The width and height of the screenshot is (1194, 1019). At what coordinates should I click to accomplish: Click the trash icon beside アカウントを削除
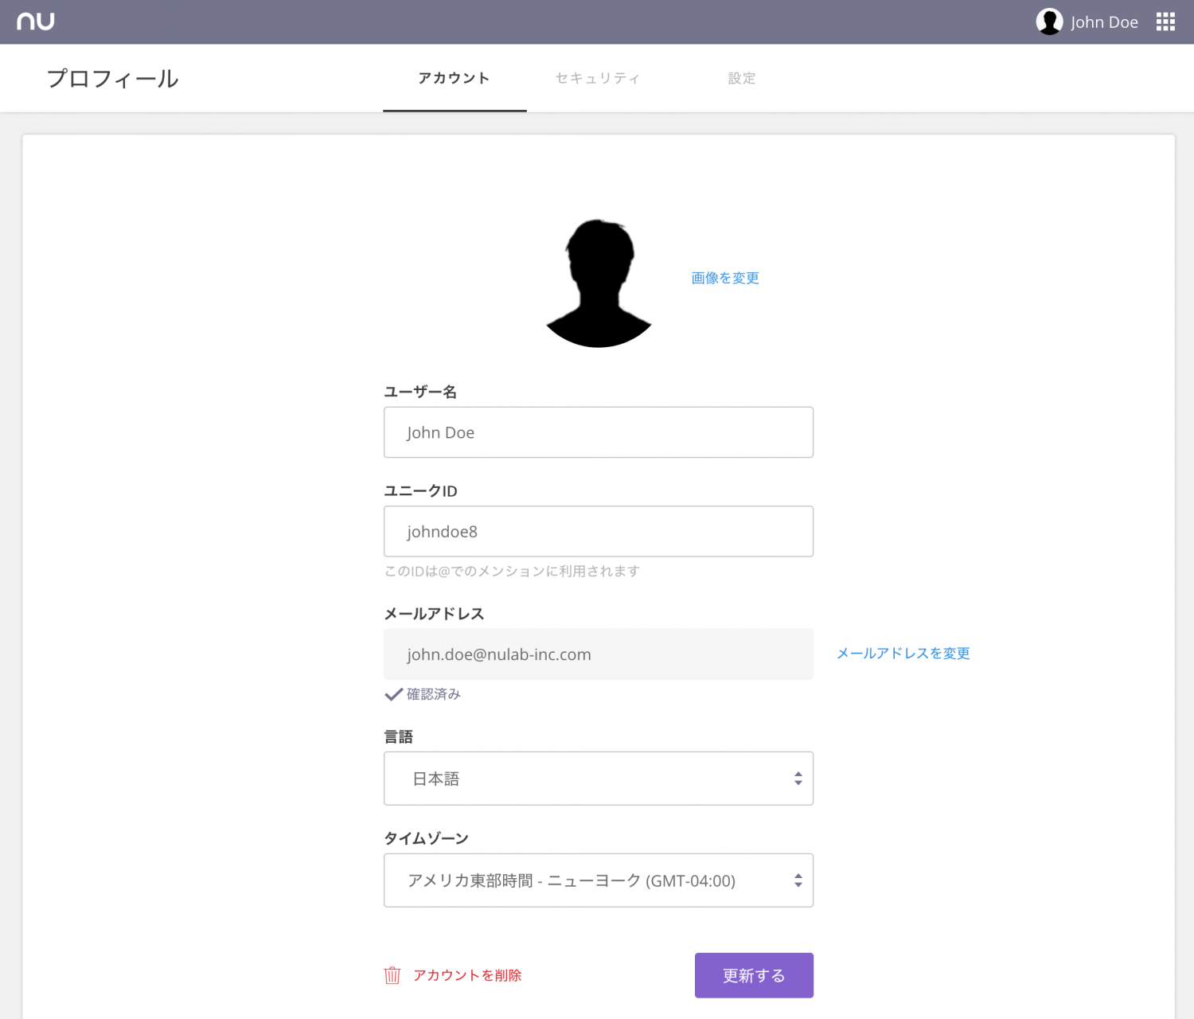pyautogui.click(x=392, y=975)
